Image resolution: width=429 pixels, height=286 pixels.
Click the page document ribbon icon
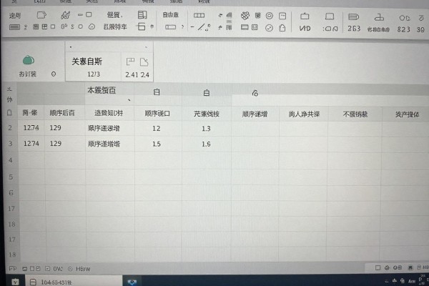(x=282, y=28)
